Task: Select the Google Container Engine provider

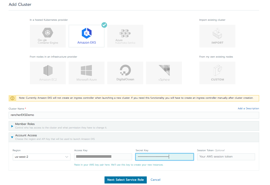Action: point(48,36)
